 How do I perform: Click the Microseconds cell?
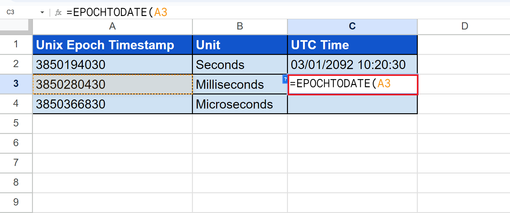click(240, 104)
